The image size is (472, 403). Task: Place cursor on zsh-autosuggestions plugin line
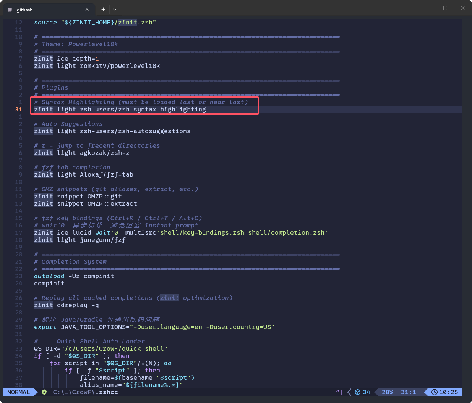[x=112, y=131]
